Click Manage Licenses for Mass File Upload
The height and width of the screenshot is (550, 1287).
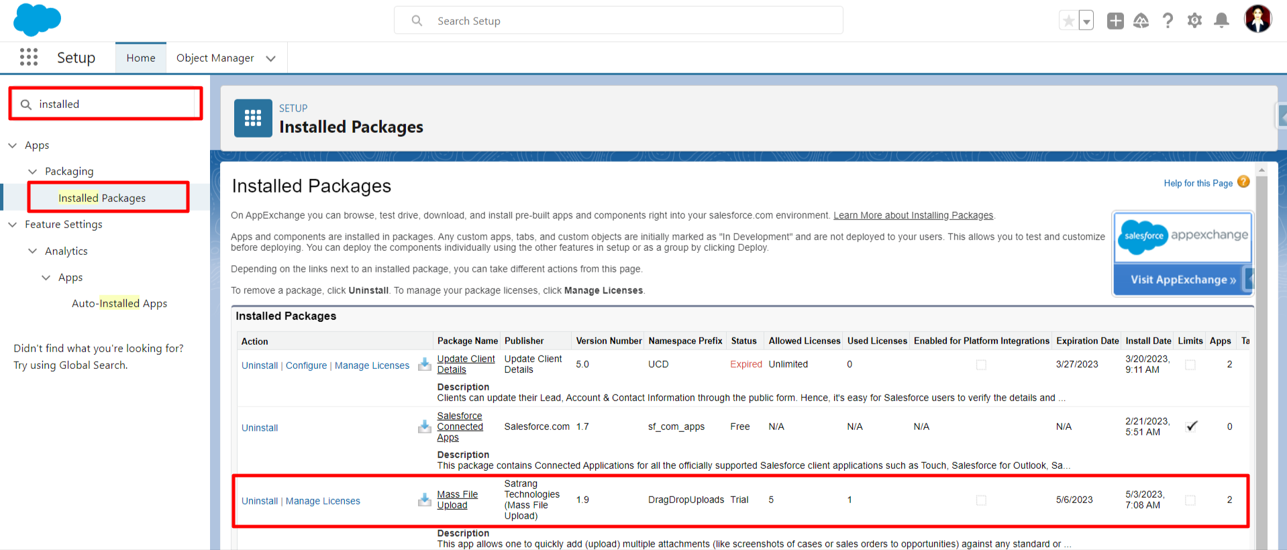click(323, 501)
